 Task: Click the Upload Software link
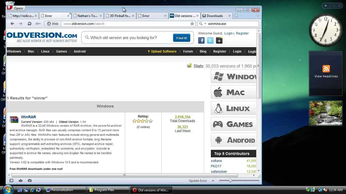click(162, 51)
